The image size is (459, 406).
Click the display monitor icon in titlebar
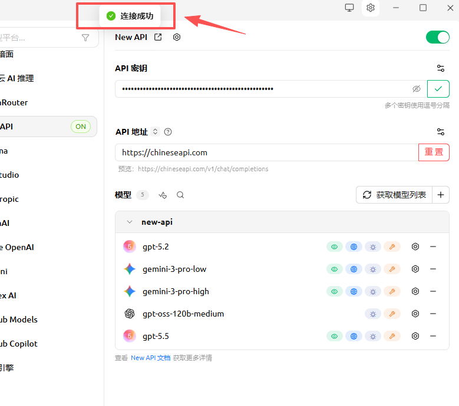(349, 8)
